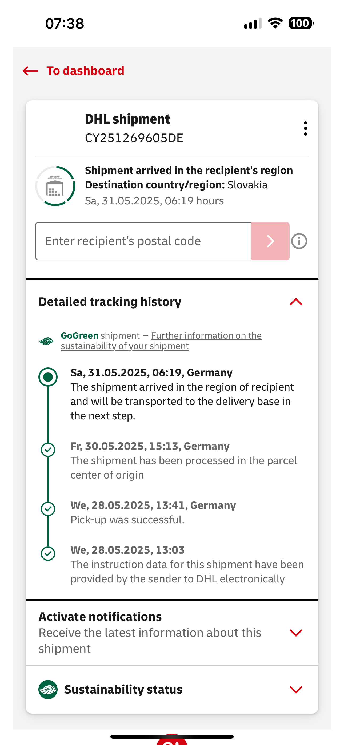Expand the Activate notifications section
344x745 pixels.
(x=296, y=633)
